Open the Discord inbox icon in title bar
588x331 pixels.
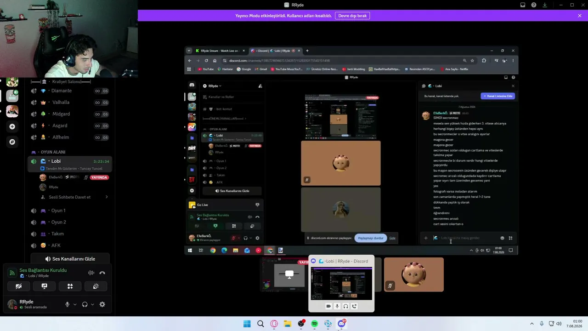(523, 5)
